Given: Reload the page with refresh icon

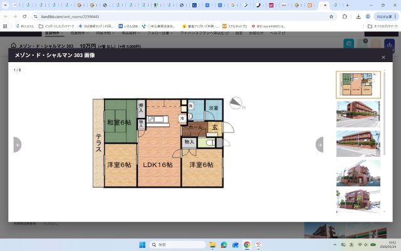Looking at the screenshot, I should point(24,16).
